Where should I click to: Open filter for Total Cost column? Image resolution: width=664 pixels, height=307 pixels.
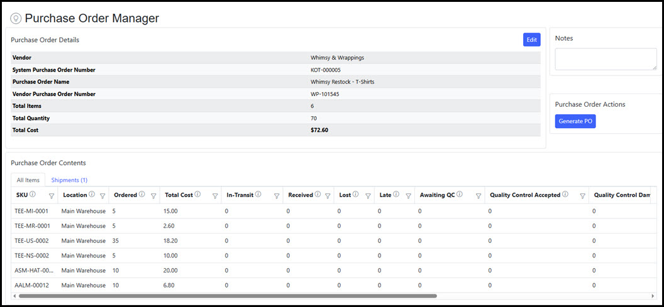pyautogui.click(x=215, y=196)
